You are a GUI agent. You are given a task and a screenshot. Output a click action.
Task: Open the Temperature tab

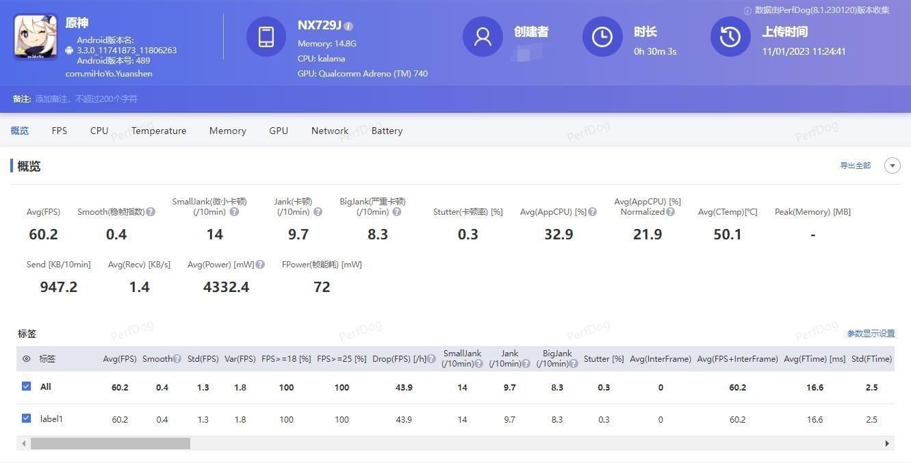click(x=159, y=131)
